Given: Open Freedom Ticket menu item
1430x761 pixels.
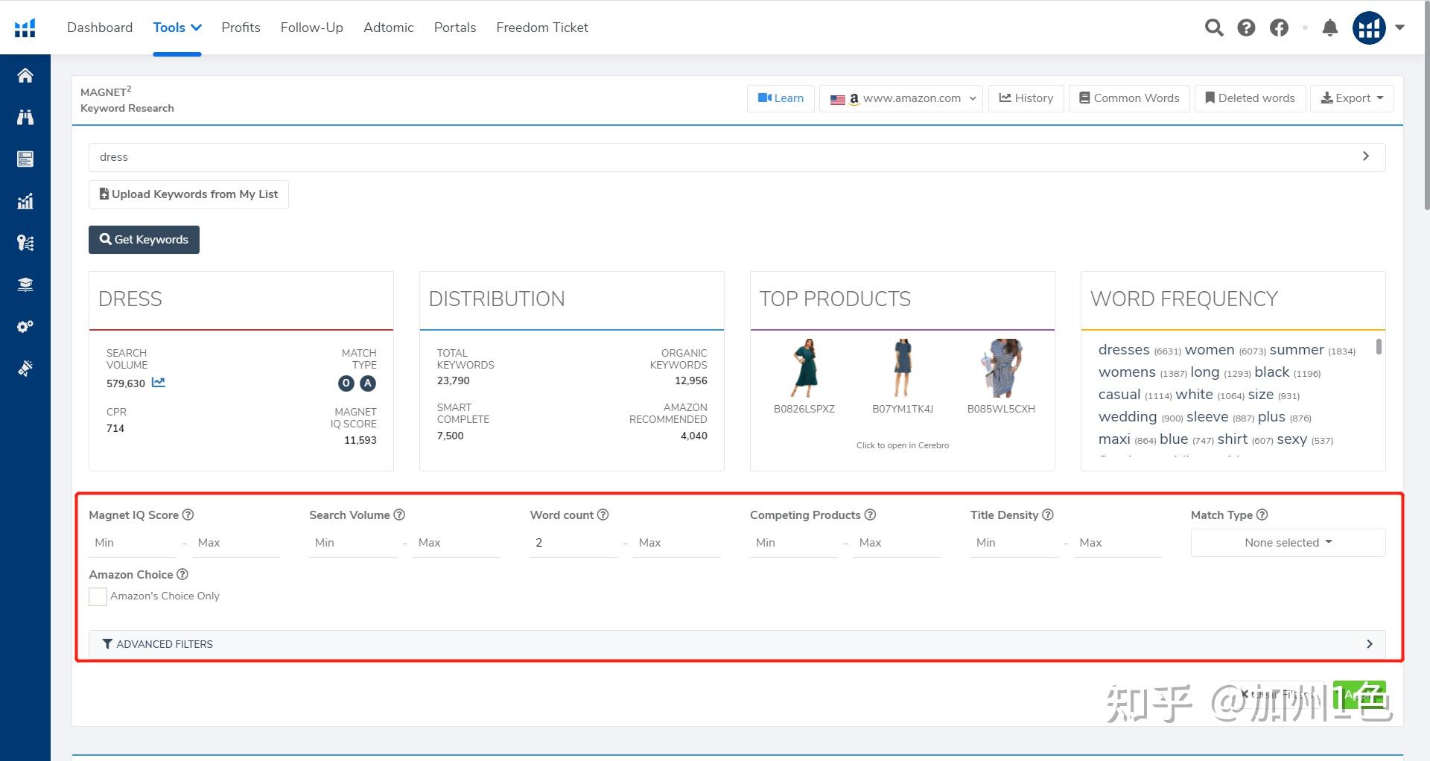Looking at the screenshot, I should click(542, 28).
